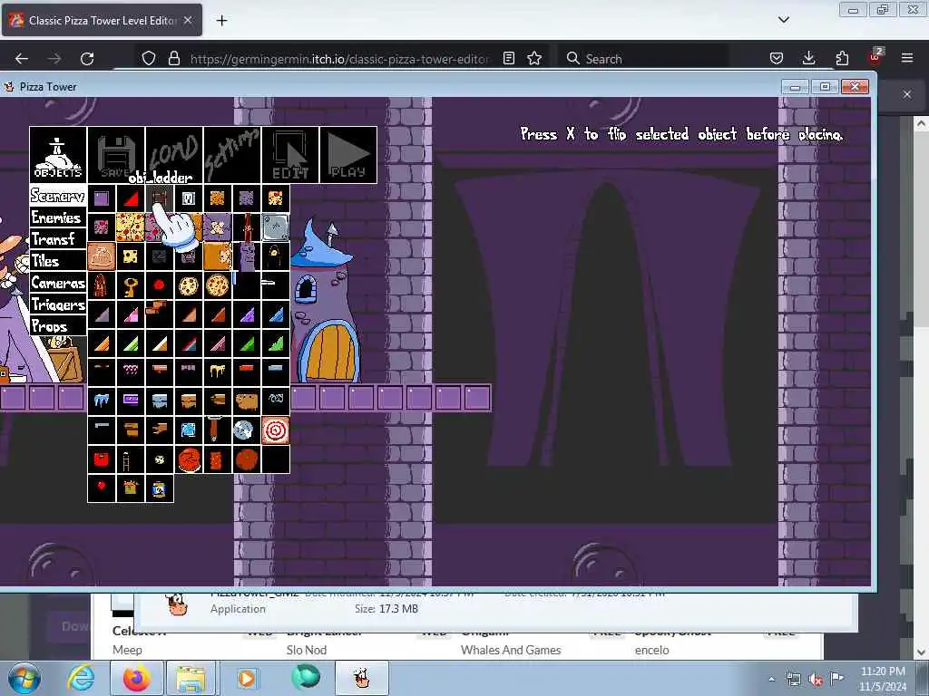Select the Triggers category tab

pos(58,304)
